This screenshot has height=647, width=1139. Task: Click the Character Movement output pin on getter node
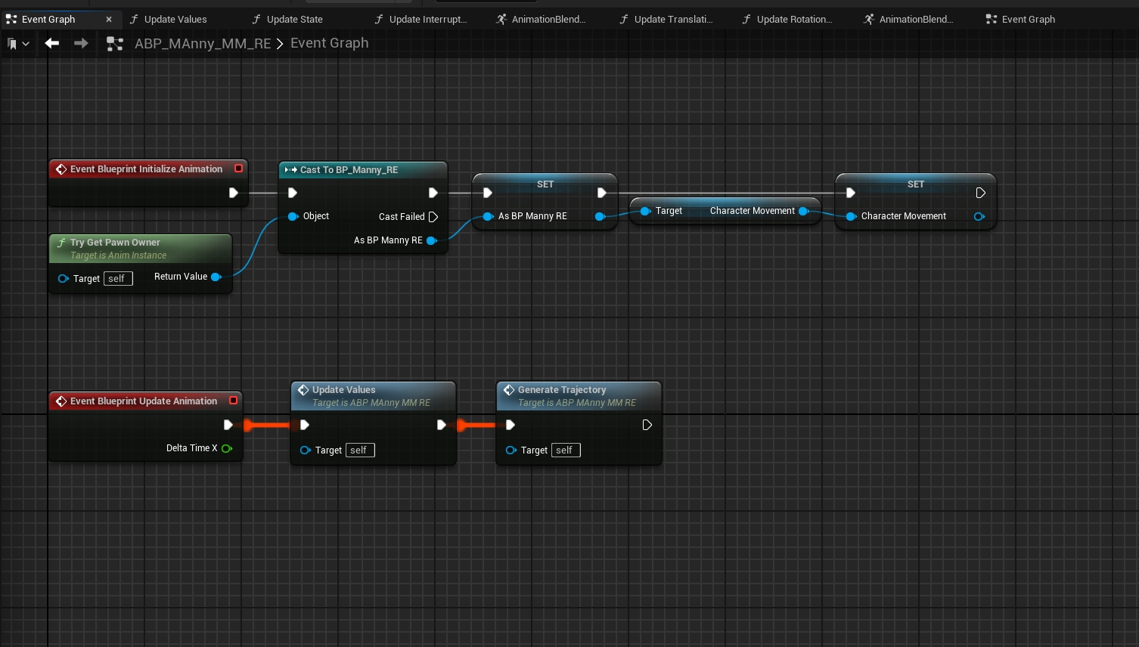[803, 211]
